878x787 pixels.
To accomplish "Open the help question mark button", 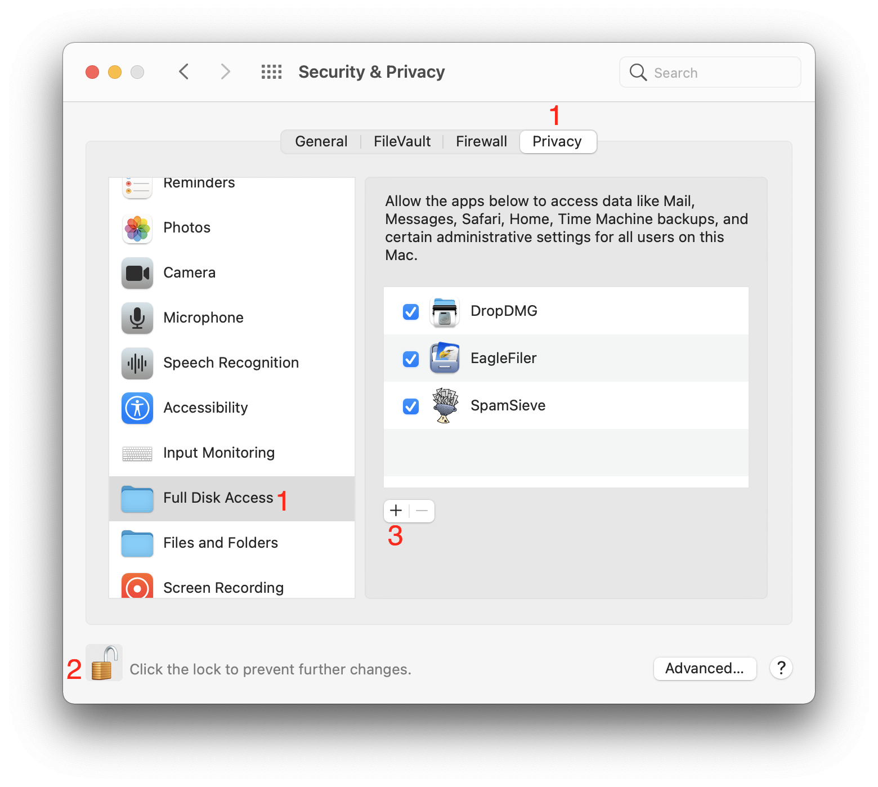I will coord(781,668).
